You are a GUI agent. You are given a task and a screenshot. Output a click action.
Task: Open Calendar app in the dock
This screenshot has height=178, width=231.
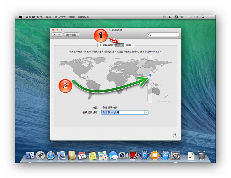pos(82,155)
